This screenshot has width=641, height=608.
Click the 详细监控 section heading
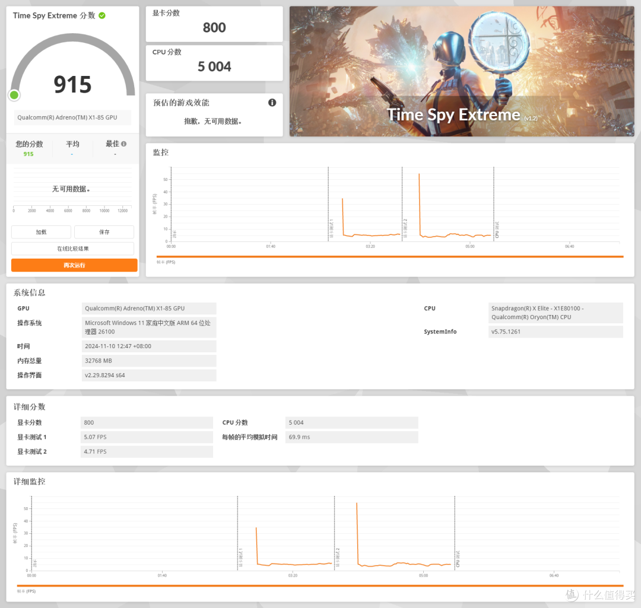click(30, 482)
